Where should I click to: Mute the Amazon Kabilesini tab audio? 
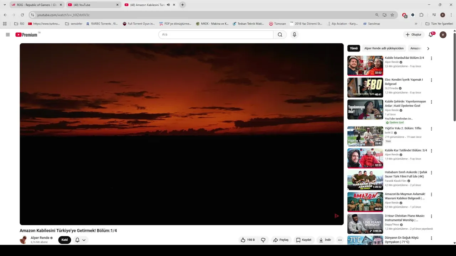(x=168, y=5)
